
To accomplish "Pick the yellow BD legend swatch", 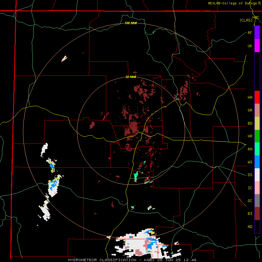I will (257, 123).
